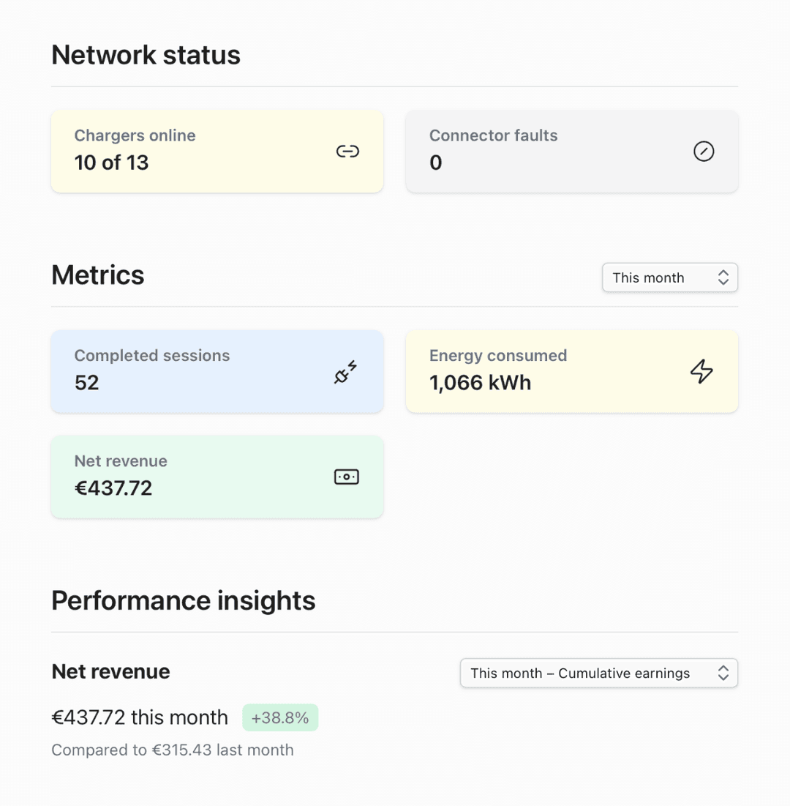The width and height of the screenshot is (790, 806).
Task: Select the charging plug icon on Completed sessions
Action: point(345,371)
